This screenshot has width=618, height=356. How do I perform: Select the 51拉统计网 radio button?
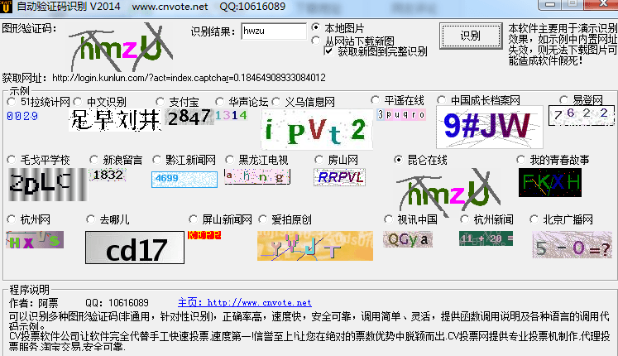12,102
